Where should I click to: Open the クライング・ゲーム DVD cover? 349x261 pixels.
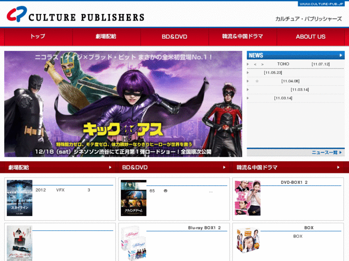133,198
